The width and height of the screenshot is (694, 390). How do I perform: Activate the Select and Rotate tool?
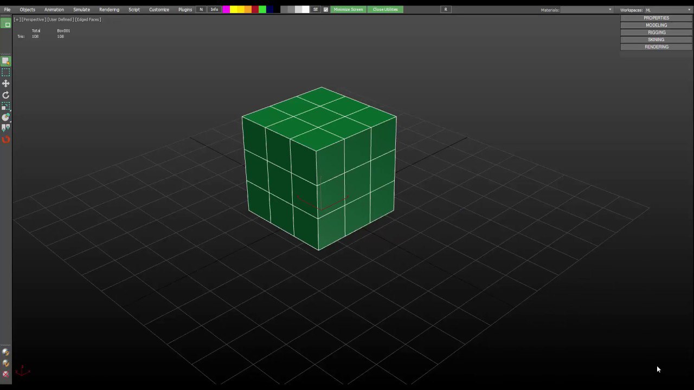[6, 95]
